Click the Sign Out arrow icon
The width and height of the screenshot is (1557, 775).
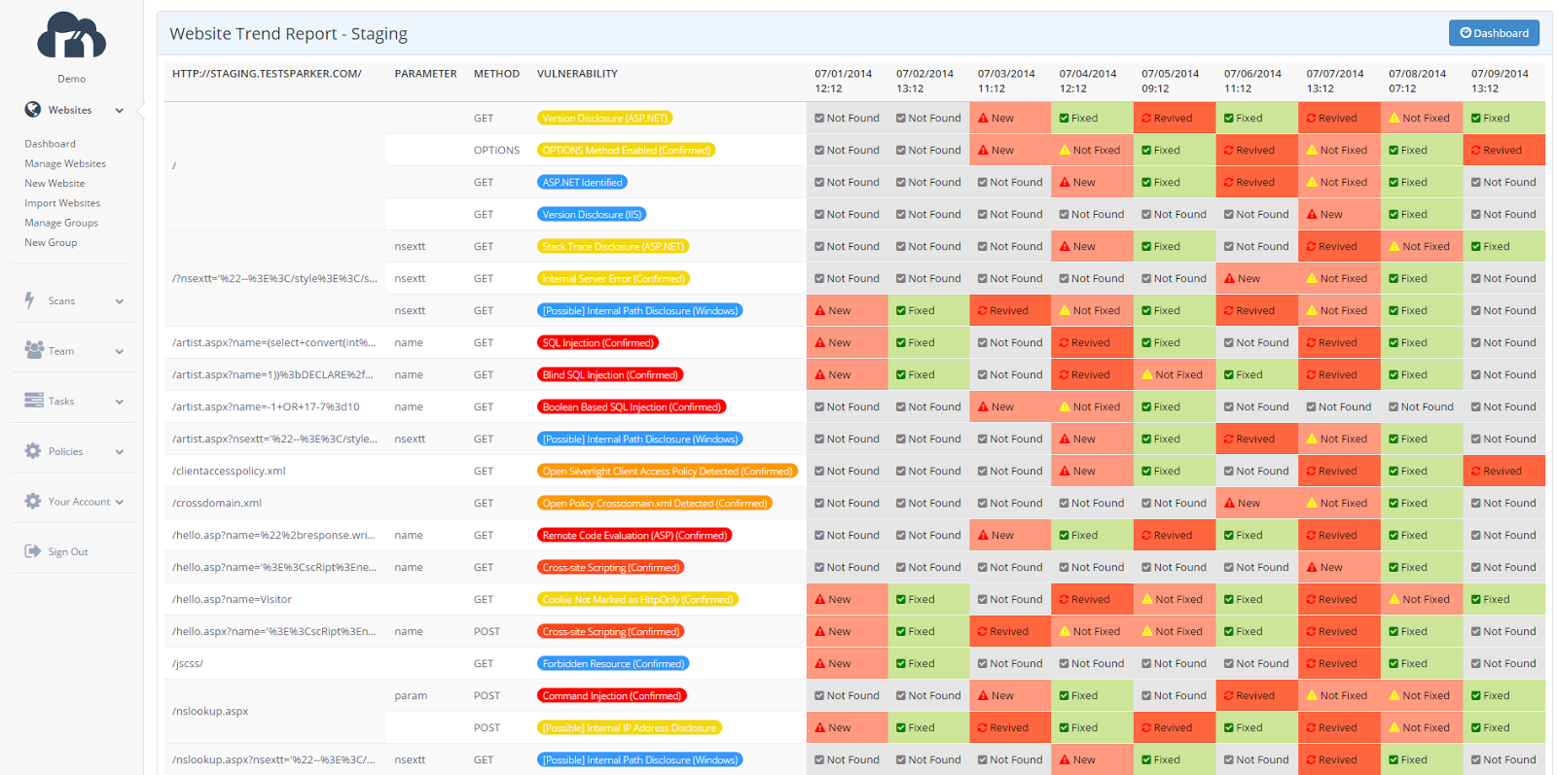point(33,551)
